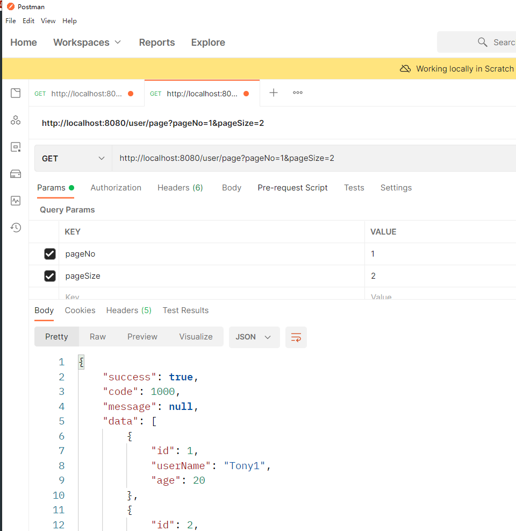
Task: Switch to the first GET localhost request tab
Action: 87,94
